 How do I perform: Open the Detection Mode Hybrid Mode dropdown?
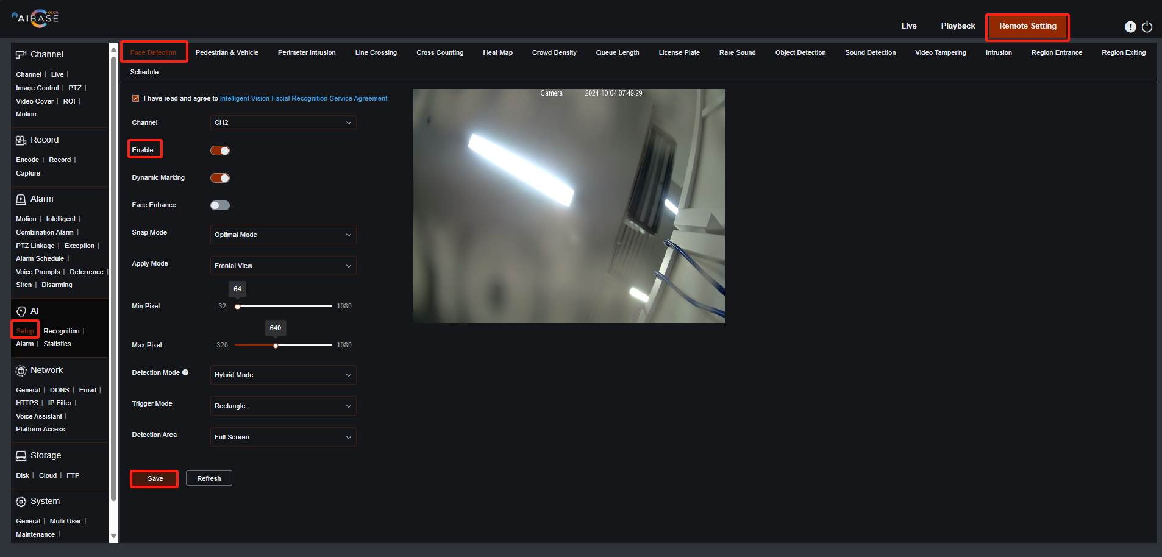283,375
